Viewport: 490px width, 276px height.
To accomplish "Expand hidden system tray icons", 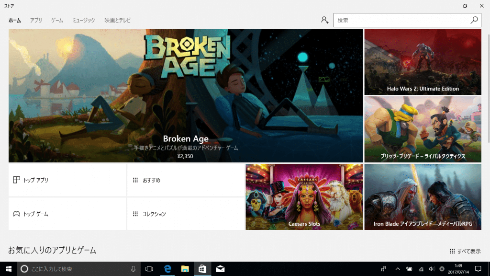I will 398,269.
